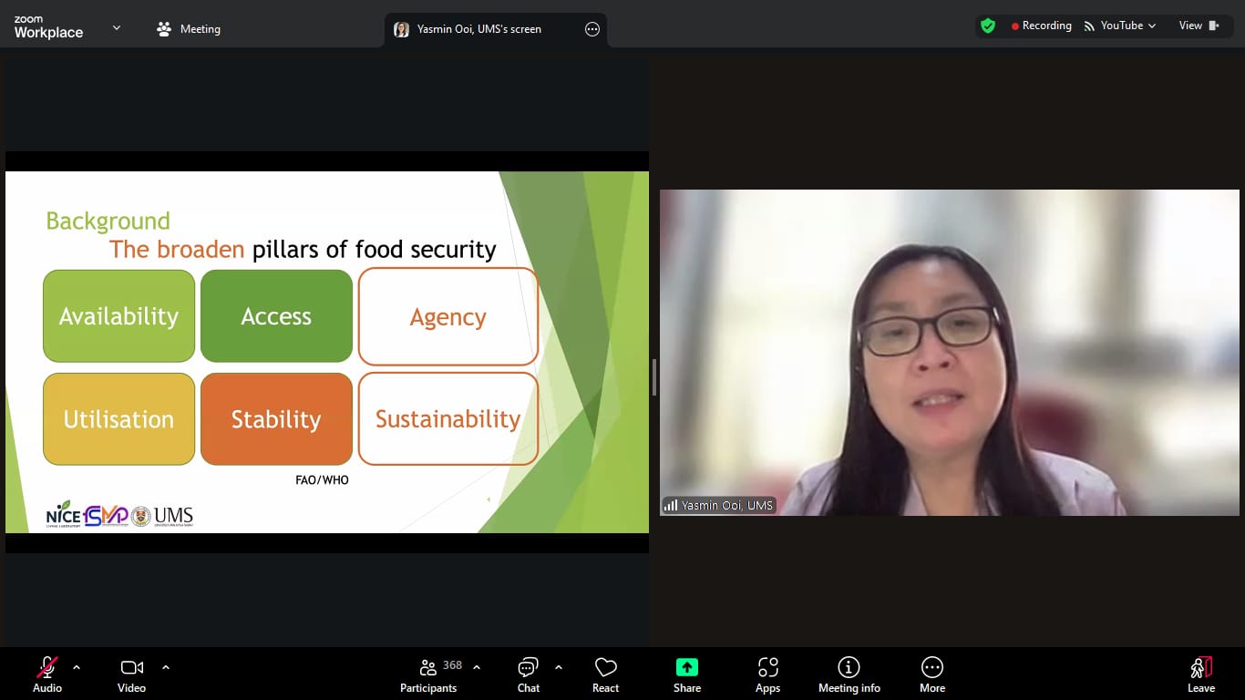Viewport: 1245px width, 700px height.
Task: Start camera using the Video button
Action: point(131,674)
